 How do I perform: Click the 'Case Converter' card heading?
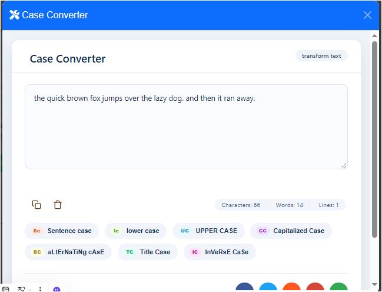click(x=68, y=59)
